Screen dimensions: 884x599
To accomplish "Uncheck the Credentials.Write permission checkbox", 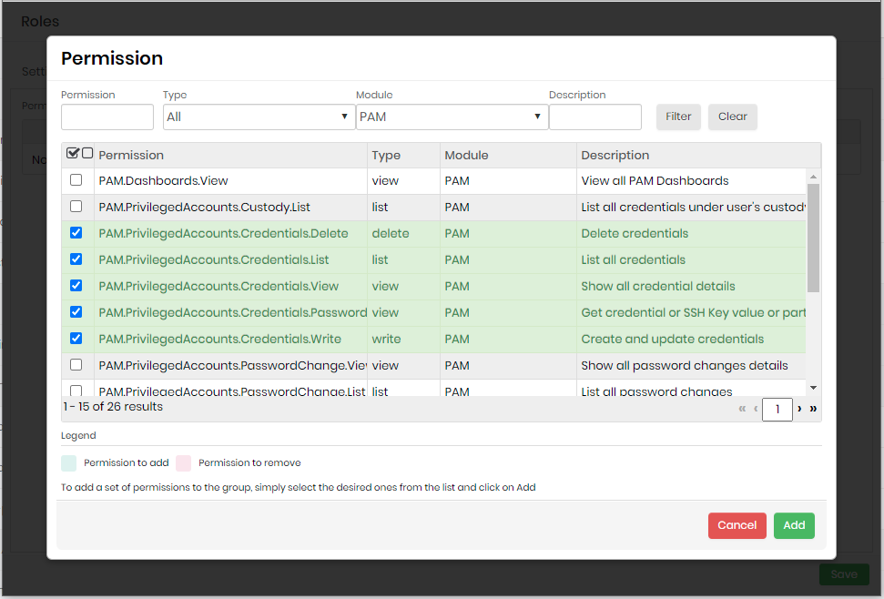I will pyautogui.click(x=76, y=338).
